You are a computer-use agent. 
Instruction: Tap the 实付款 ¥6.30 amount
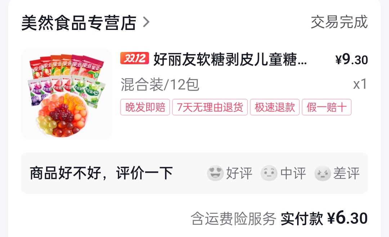(324, 218)
